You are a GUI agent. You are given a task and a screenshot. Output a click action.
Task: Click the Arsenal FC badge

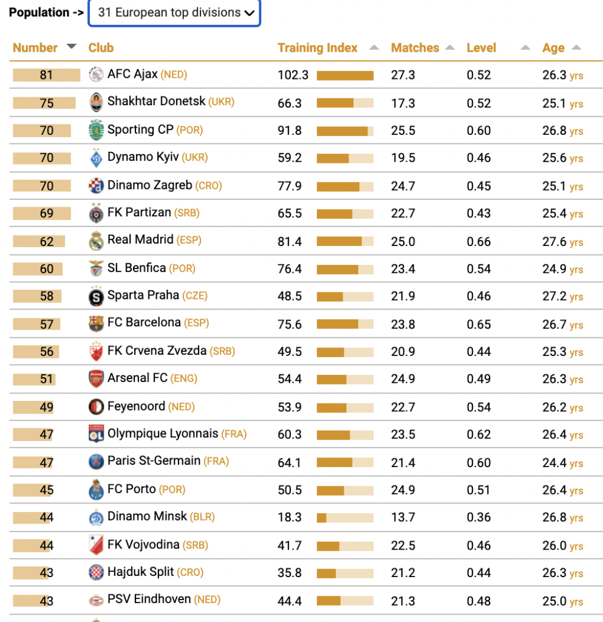point(96,379)
